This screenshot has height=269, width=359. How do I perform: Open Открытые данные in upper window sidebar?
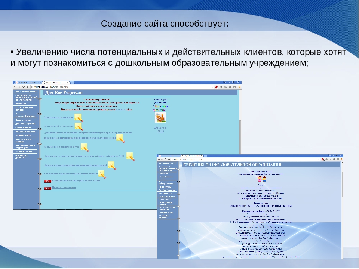point(22,157)
